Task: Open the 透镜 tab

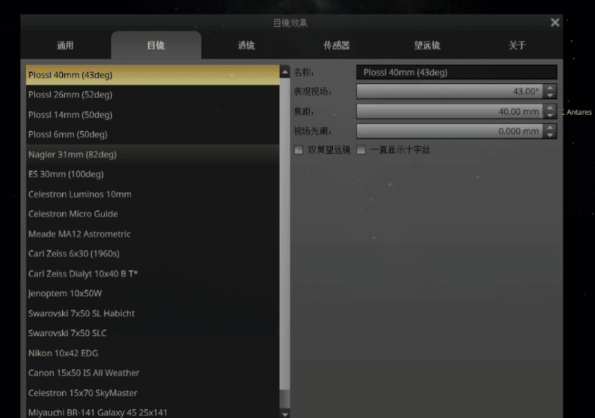Action: [x=246, y=46]
